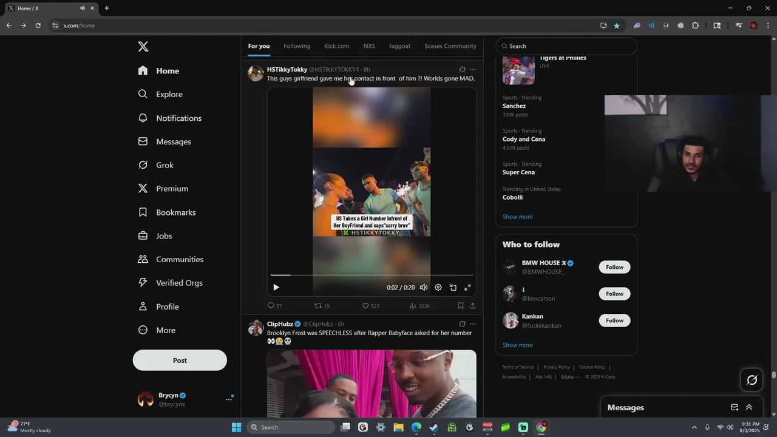Click the Post button
The image size is (777, 437).
click(x=180, y=360)
